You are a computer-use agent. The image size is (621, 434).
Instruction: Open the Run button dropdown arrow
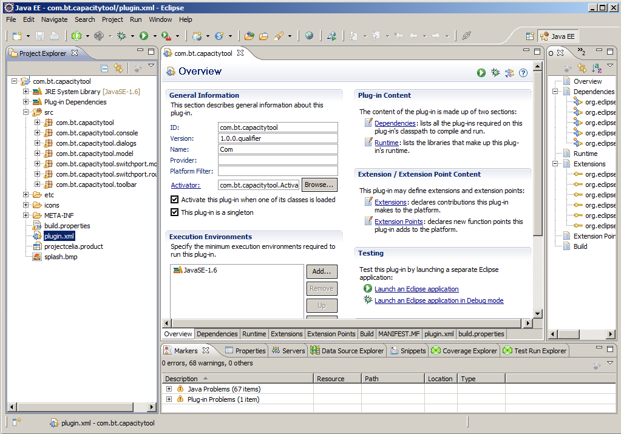155,36
